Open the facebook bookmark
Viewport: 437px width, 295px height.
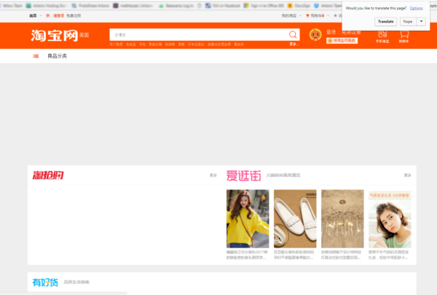[223, 6]
